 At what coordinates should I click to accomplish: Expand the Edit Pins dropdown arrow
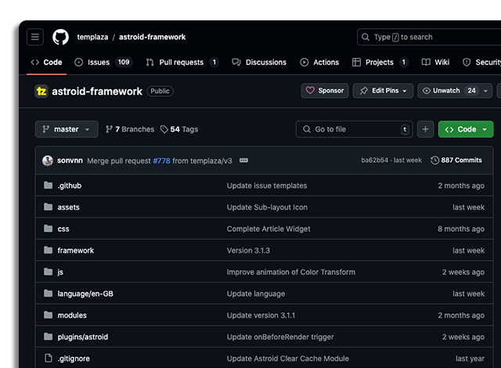pyautogui.click(x=405, y=91)
